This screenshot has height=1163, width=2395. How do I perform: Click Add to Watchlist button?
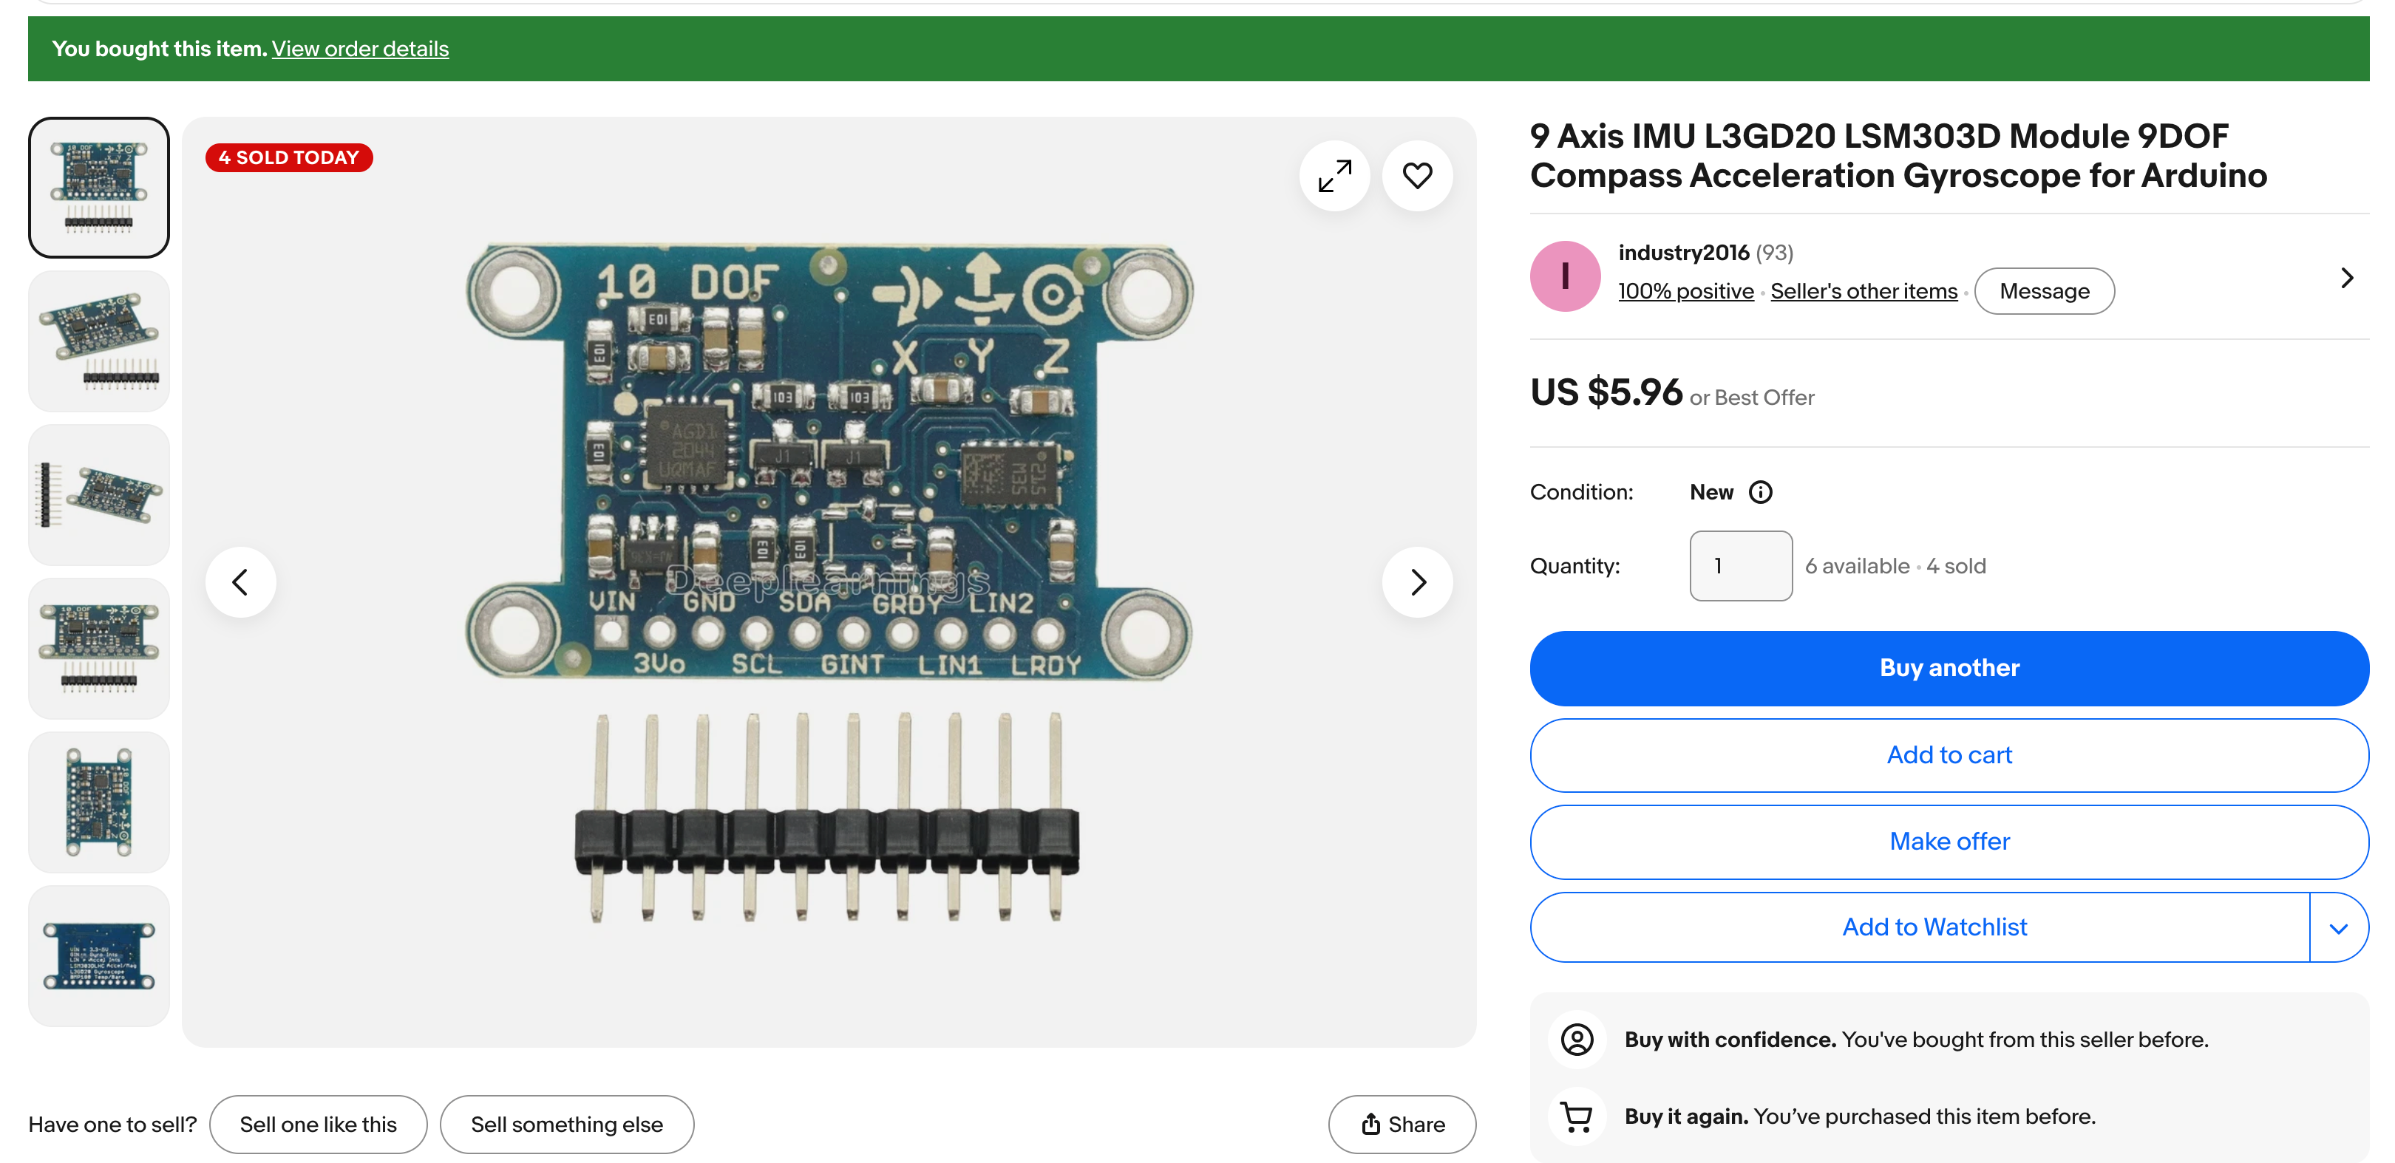tap(1920, 928)
